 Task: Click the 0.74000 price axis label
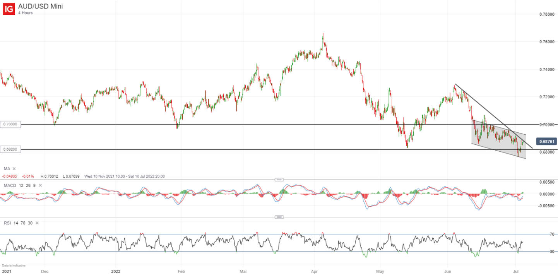[547, 70]
